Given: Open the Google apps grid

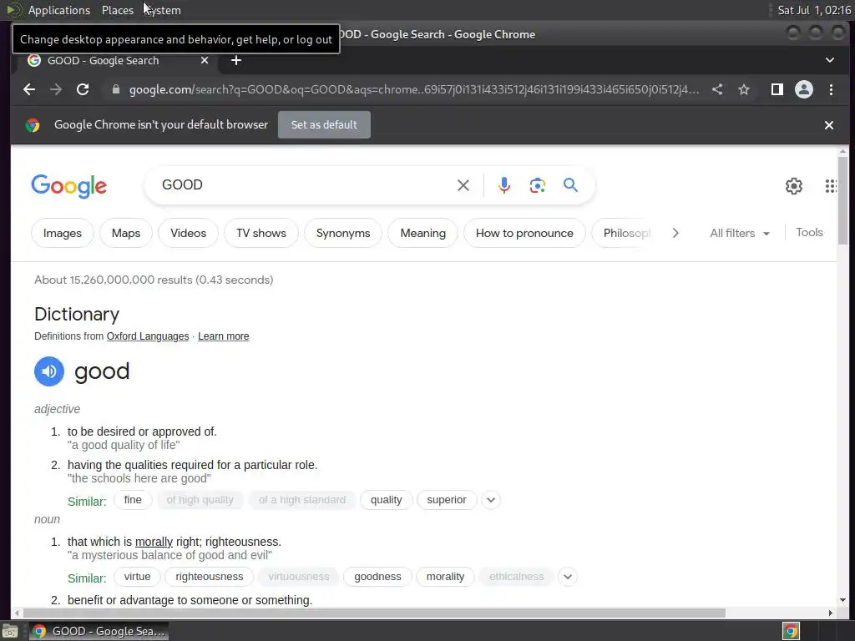Looking at the screenshot, I should pyautogui.click(x=831, y=186).
